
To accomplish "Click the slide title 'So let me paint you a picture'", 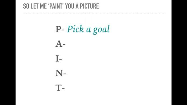I will coord(61,6).
